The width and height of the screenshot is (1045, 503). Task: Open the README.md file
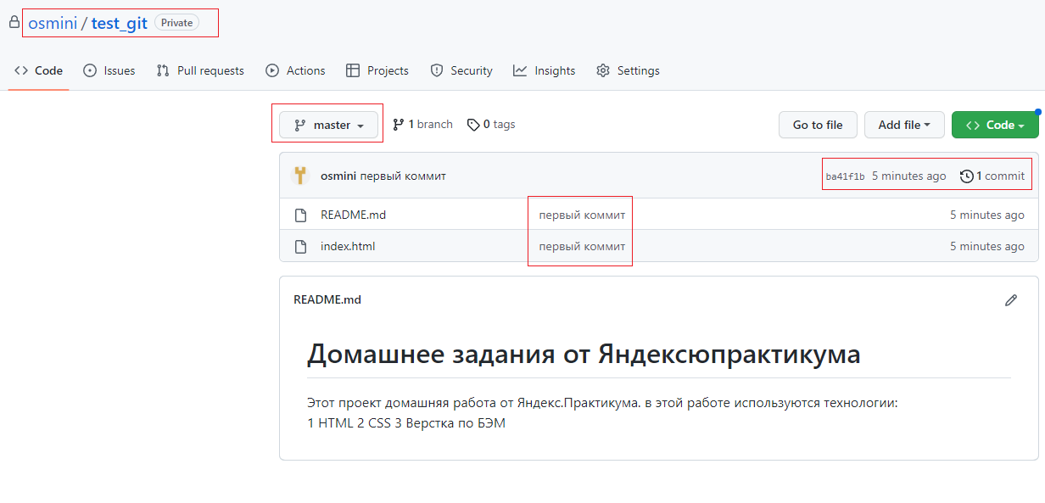click(x=353, y=215)
